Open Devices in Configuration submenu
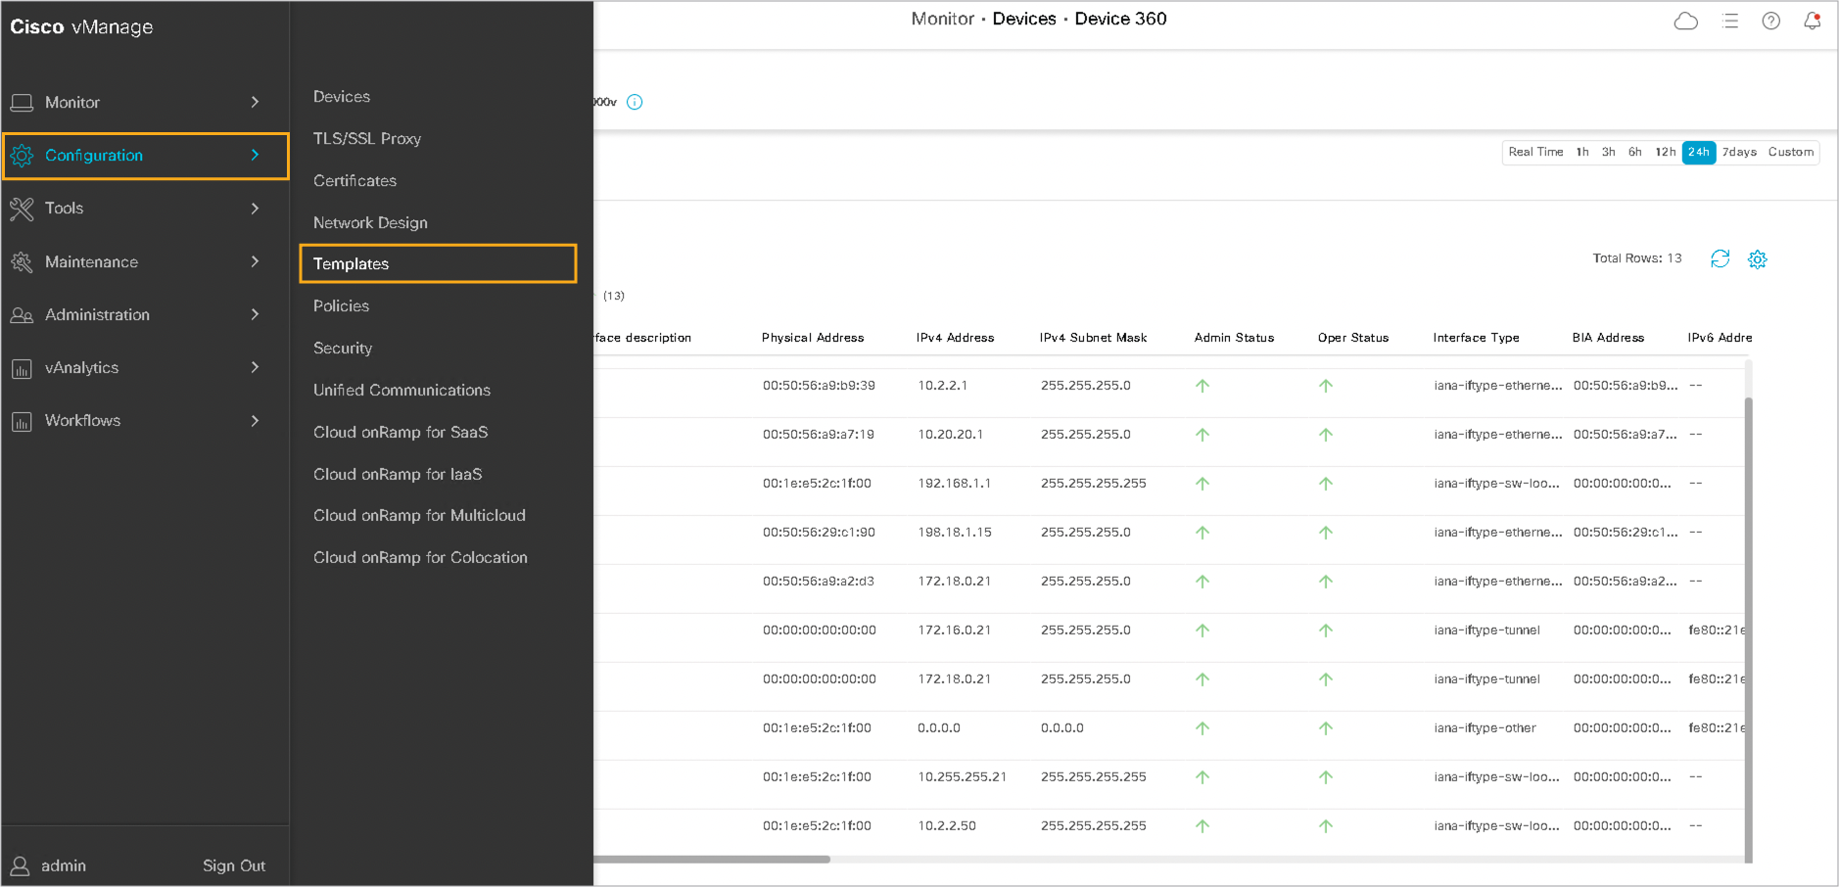 (342, 97)
